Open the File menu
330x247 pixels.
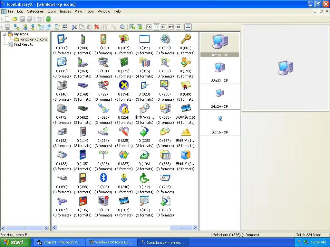[11, 11]
